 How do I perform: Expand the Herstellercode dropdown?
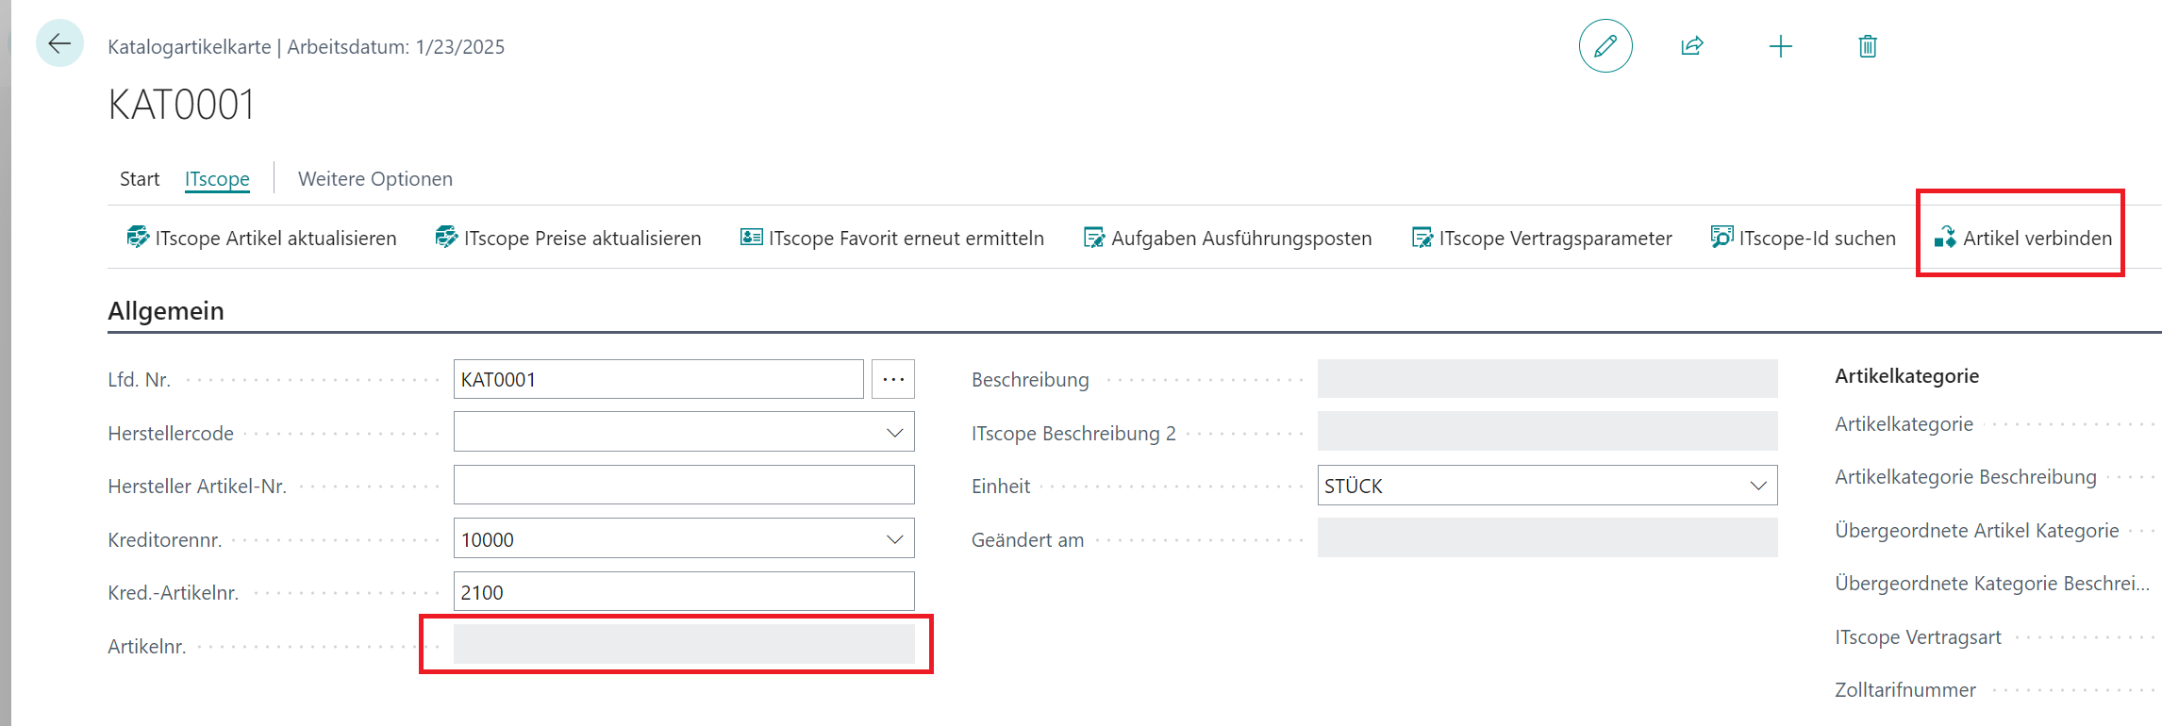(894, 433)
